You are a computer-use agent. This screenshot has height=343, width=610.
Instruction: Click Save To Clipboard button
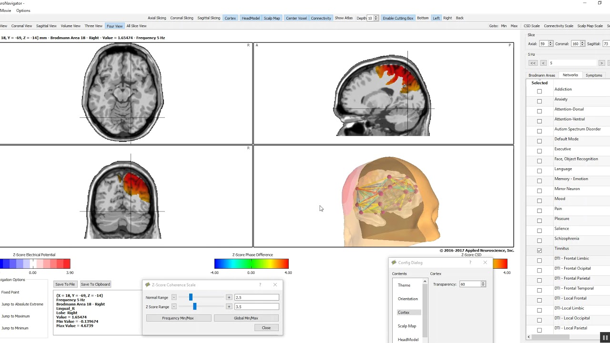95,284
